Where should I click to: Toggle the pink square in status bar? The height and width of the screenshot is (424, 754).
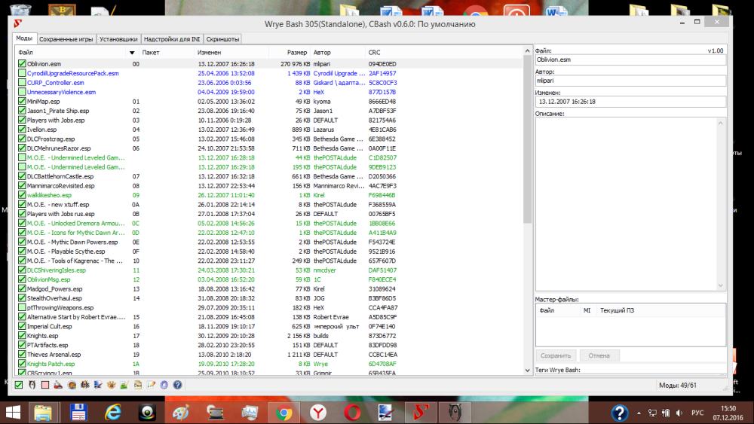45,385
